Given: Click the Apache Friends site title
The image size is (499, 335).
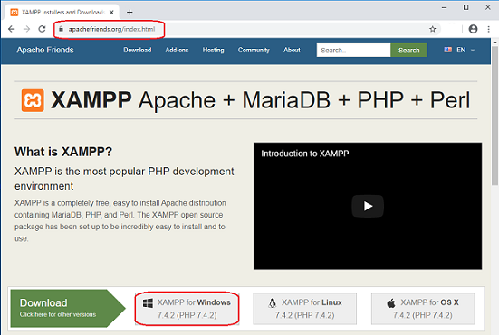Looking at the screenshot, I should [x=45, y=50].
